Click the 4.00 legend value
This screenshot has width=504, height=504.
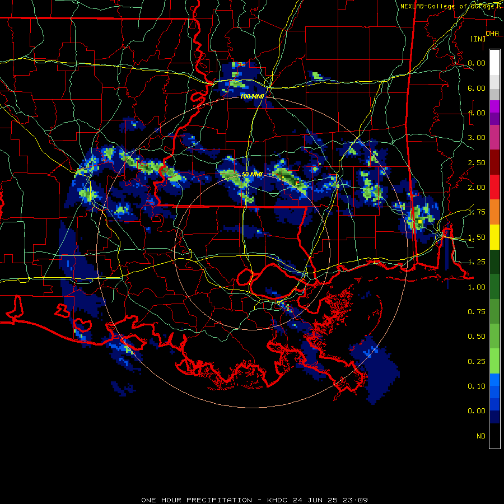coord(477,113)
